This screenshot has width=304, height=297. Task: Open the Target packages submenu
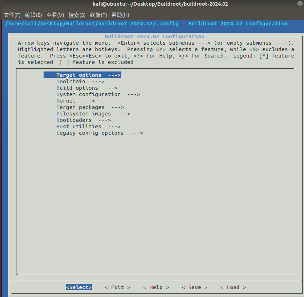pyautogui.click(x=90, y=107)
